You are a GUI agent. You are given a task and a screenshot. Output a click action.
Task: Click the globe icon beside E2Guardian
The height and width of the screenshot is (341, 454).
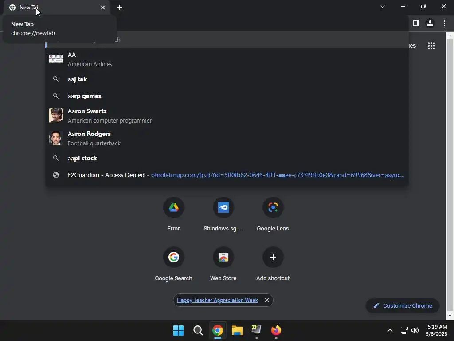point(56,175)
